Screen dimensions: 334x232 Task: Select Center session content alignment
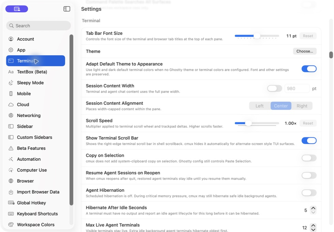[281, 106]
